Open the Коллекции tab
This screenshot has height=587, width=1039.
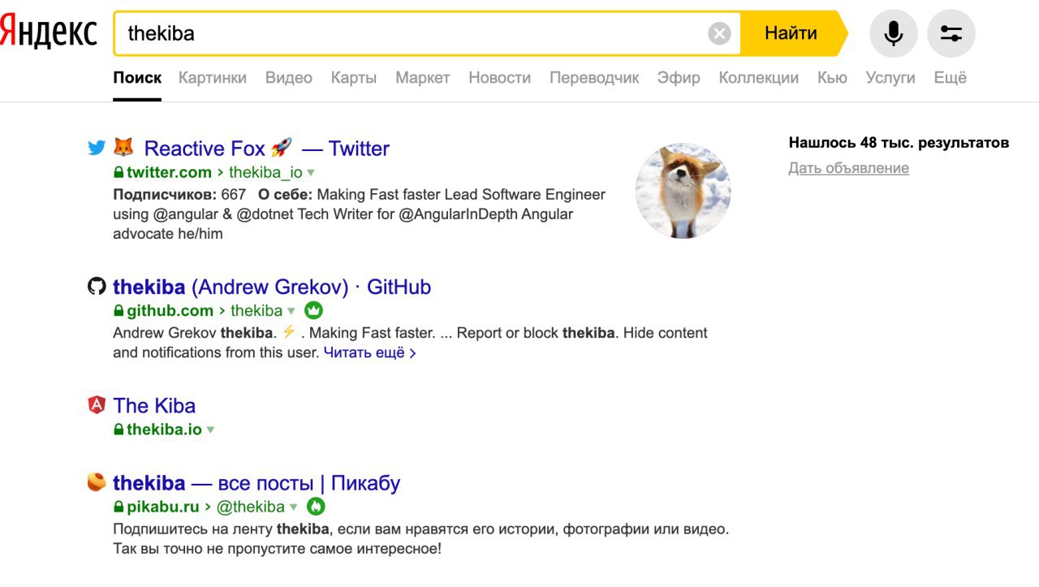click(x=759, y=78)
